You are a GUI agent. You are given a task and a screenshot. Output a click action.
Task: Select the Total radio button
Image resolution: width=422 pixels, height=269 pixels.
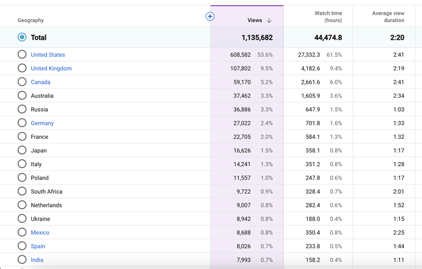(22, 37)
